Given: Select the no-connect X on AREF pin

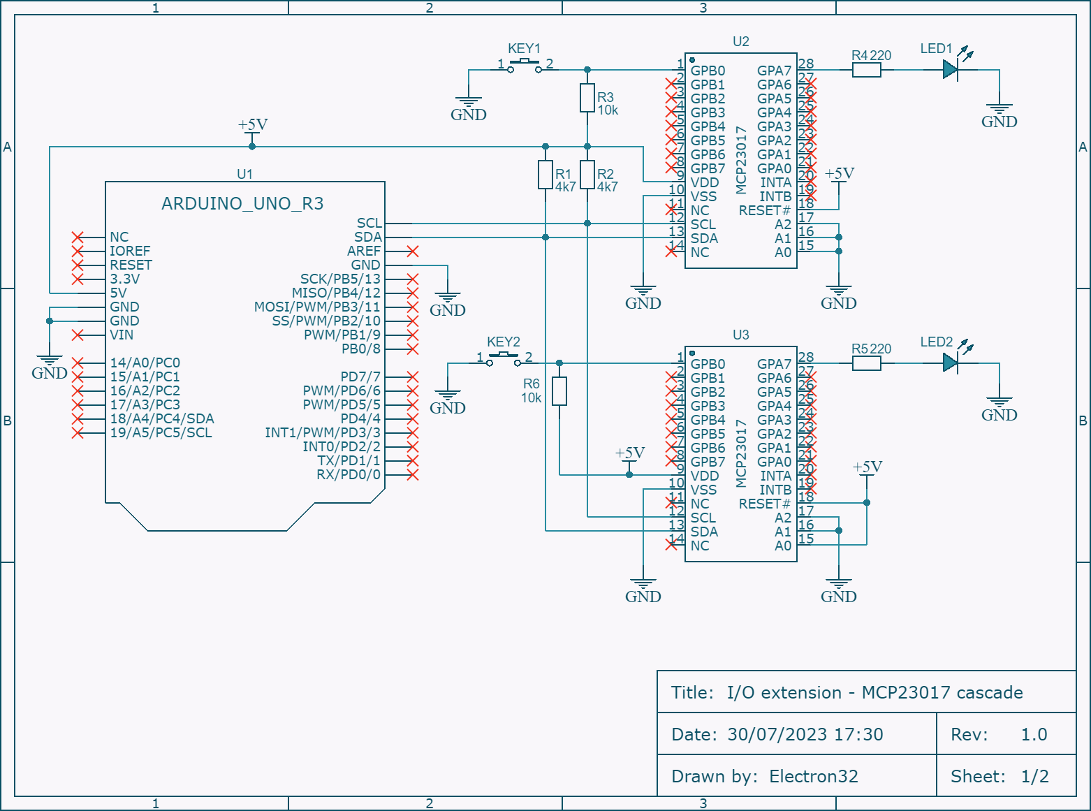Looking at the screenshot, I should (413, 251).
